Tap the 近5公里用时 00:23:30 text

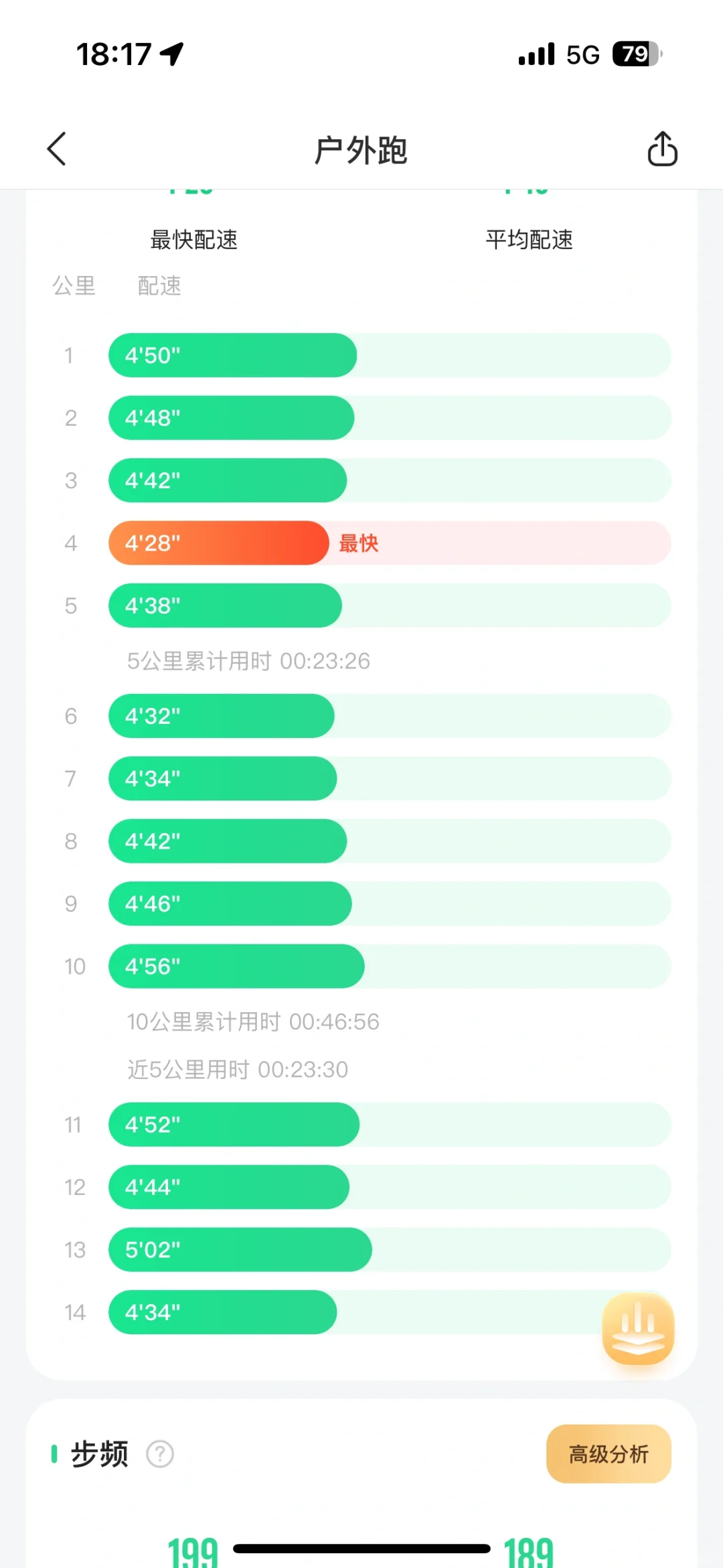pos(238,1070)
